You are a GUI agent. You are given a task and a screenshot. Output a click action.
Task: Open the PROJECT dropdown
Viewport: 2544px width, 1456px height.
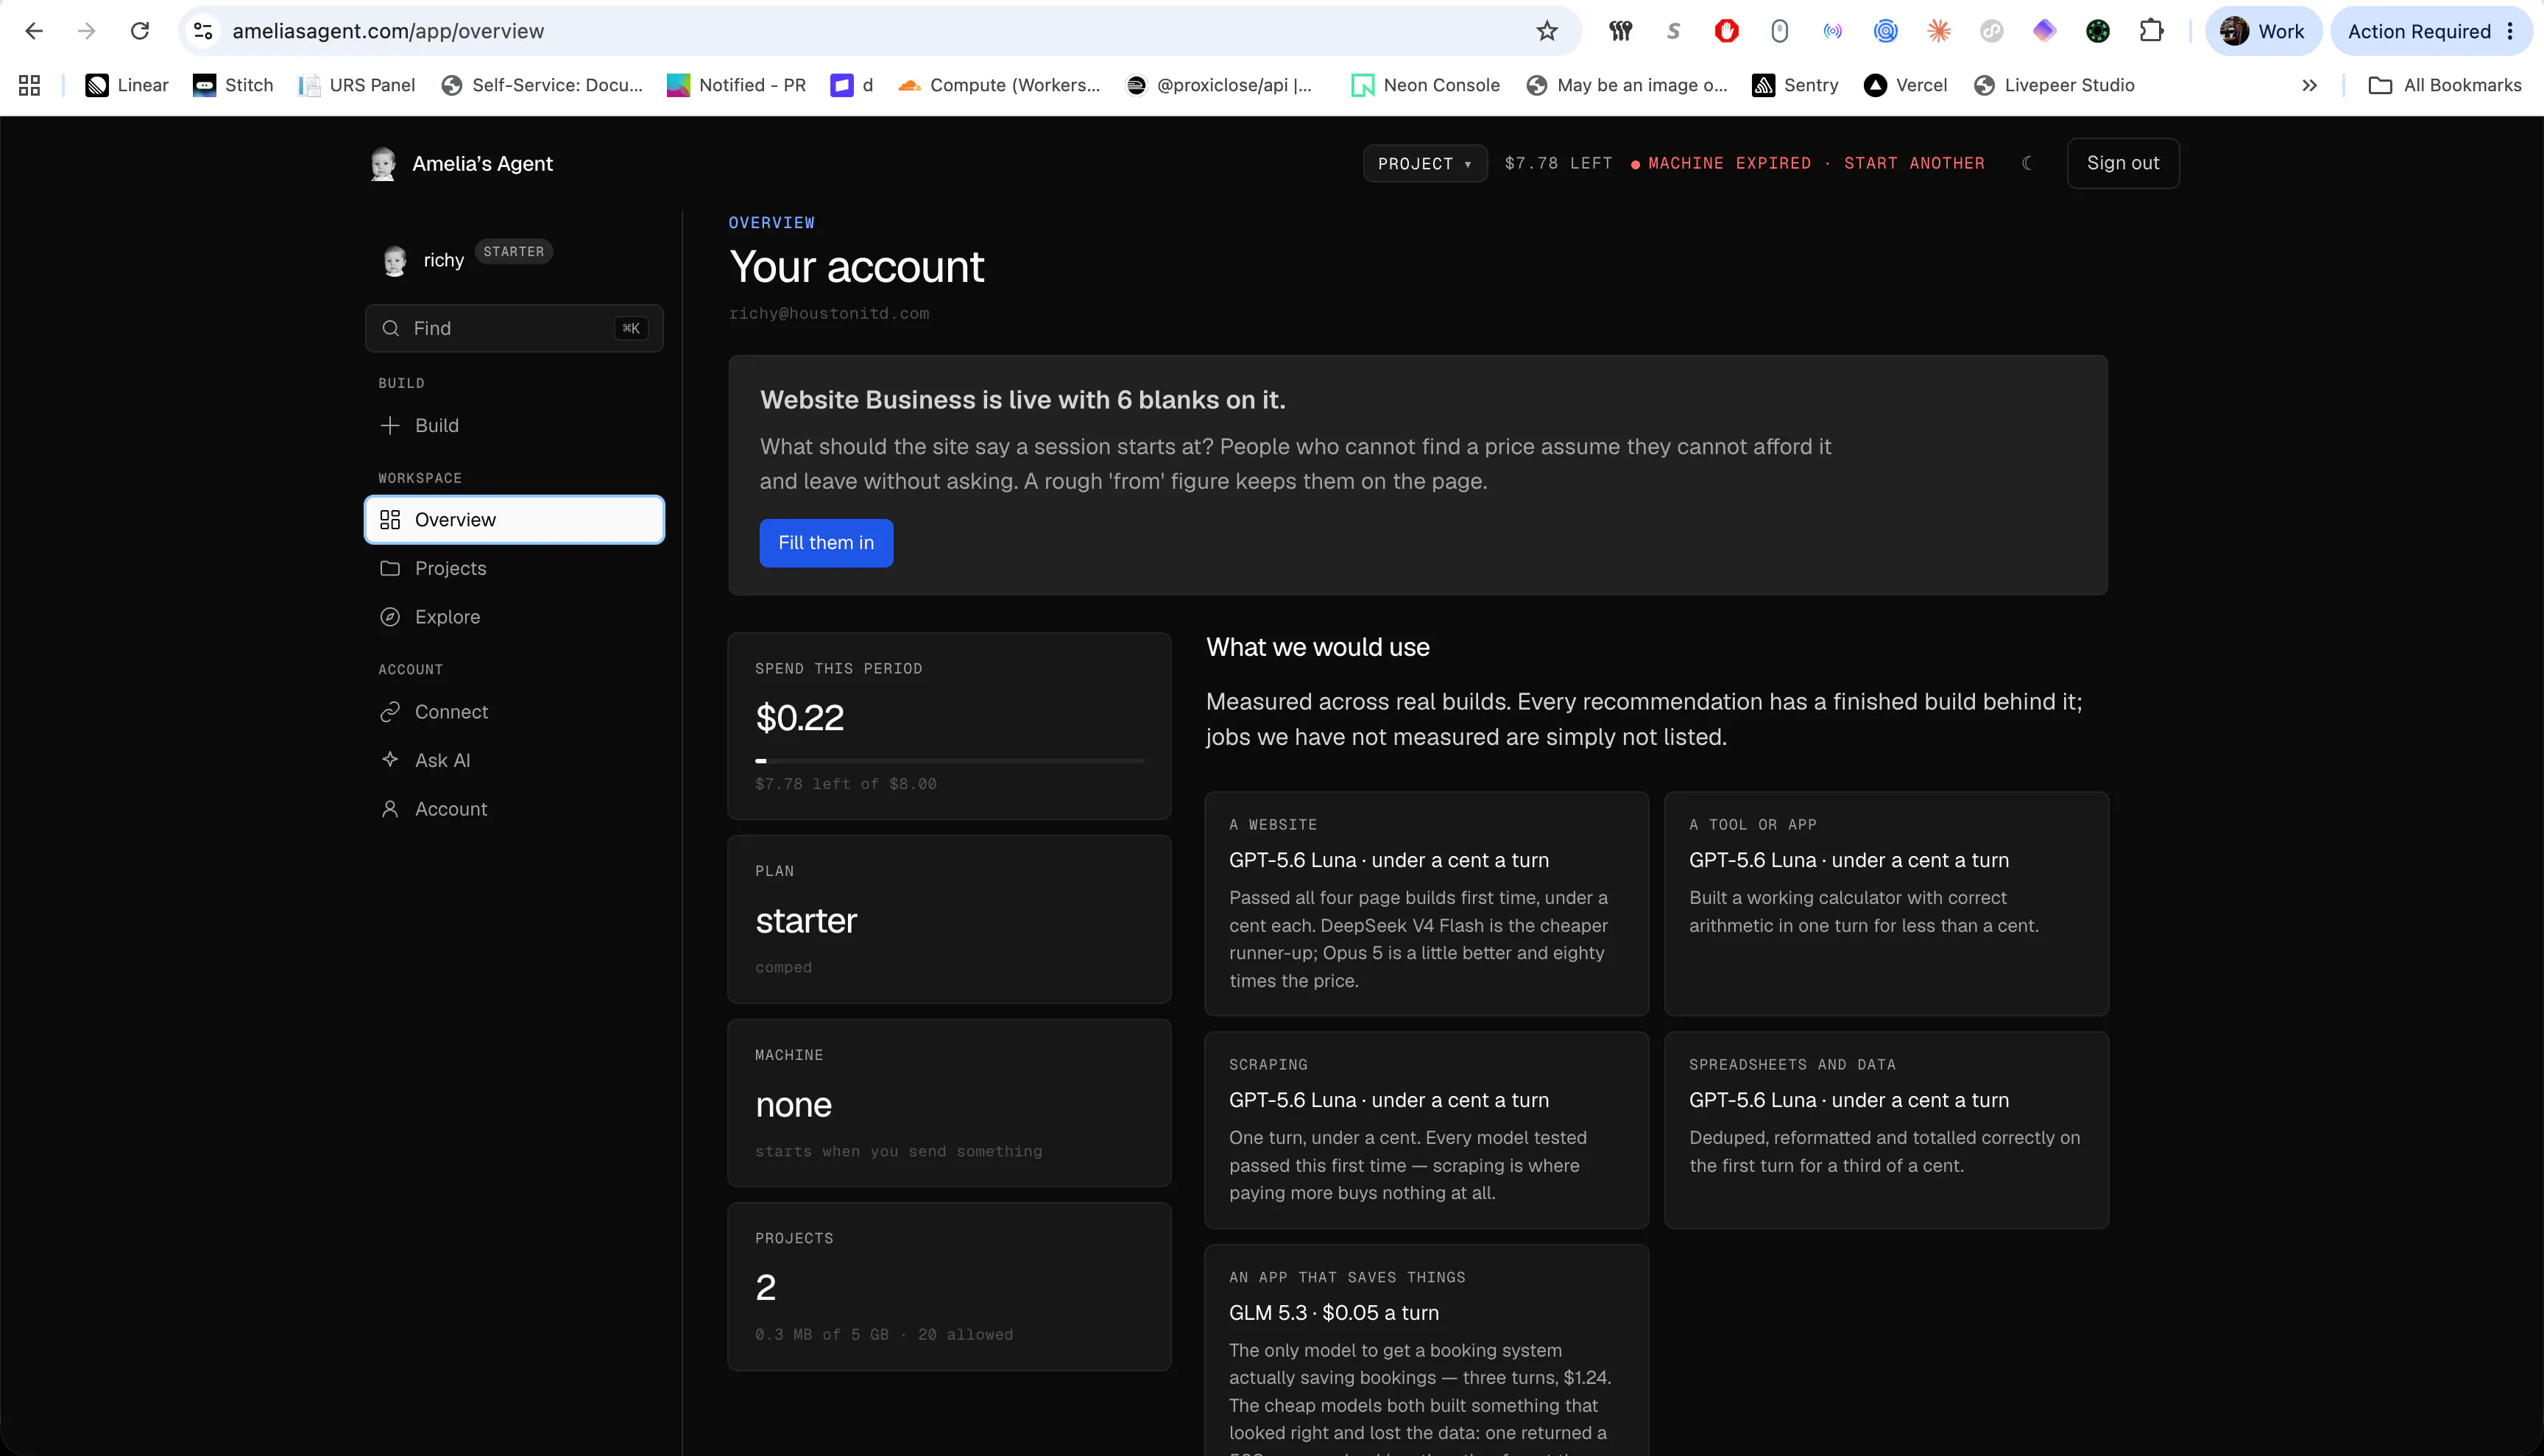[x=1424, y=163]
